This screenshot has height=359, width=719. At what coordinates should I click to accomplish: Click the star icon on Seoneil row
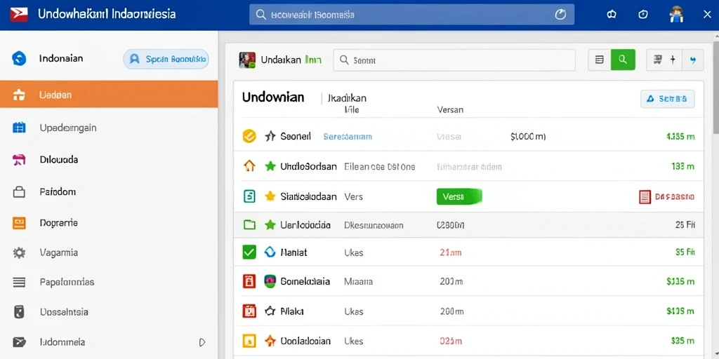click(270, 136)
